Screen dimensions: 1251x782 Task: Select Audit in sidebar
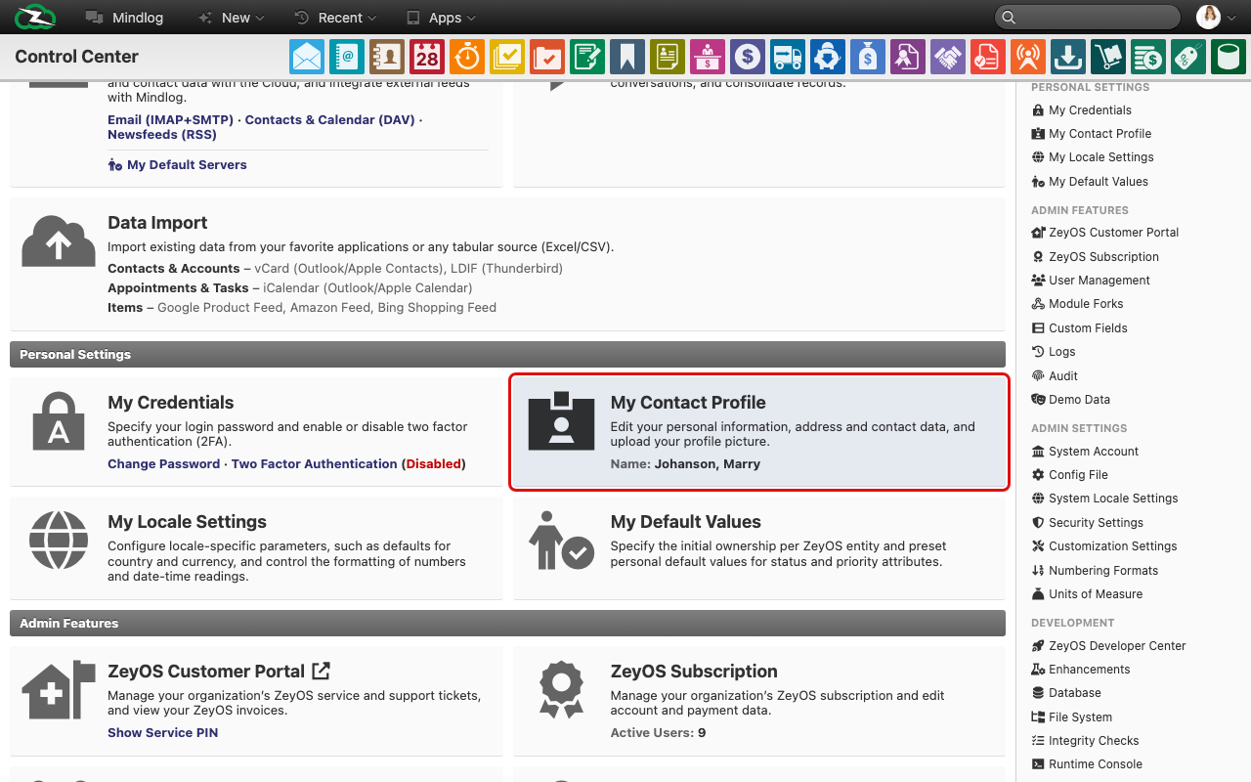1056,376
